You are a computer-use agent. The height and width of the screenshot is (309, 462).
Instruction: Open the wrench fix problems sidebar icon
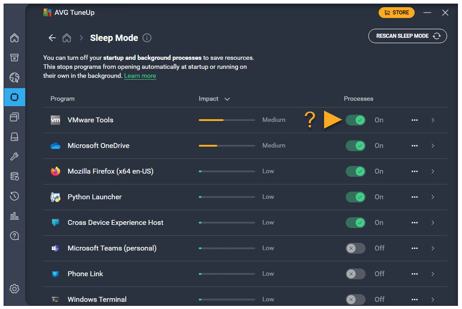click(14, 157)
